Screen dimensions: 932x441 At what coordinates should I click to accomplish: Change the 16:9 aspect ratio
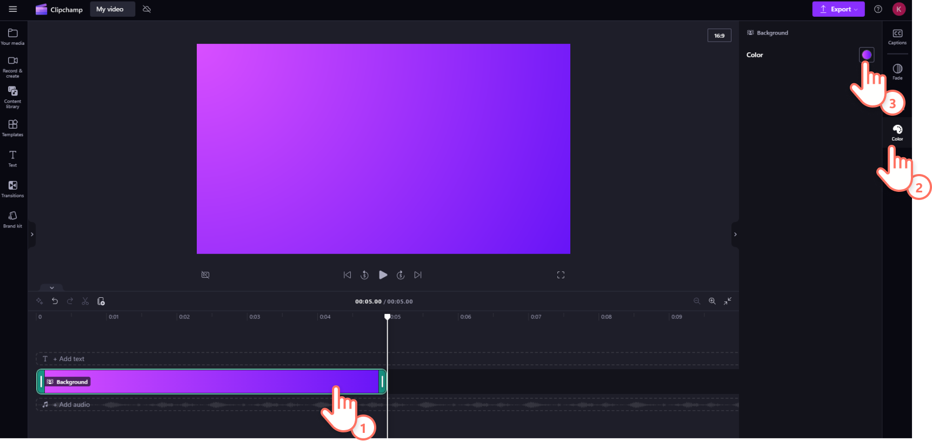point(720,36)
